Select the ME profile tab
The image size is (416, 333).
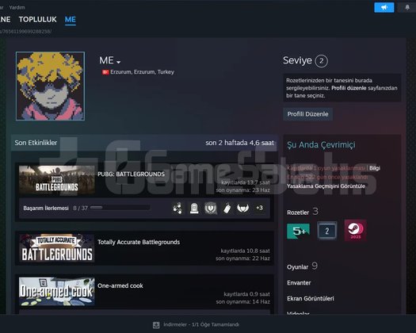pyautogui.click(x=71, y=19)
